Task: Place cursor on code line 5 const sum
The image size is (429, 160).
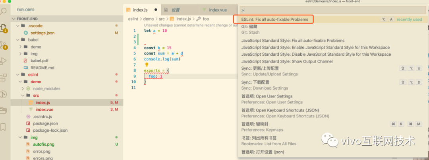Action: pyautogui.click(x=164, y=53)
